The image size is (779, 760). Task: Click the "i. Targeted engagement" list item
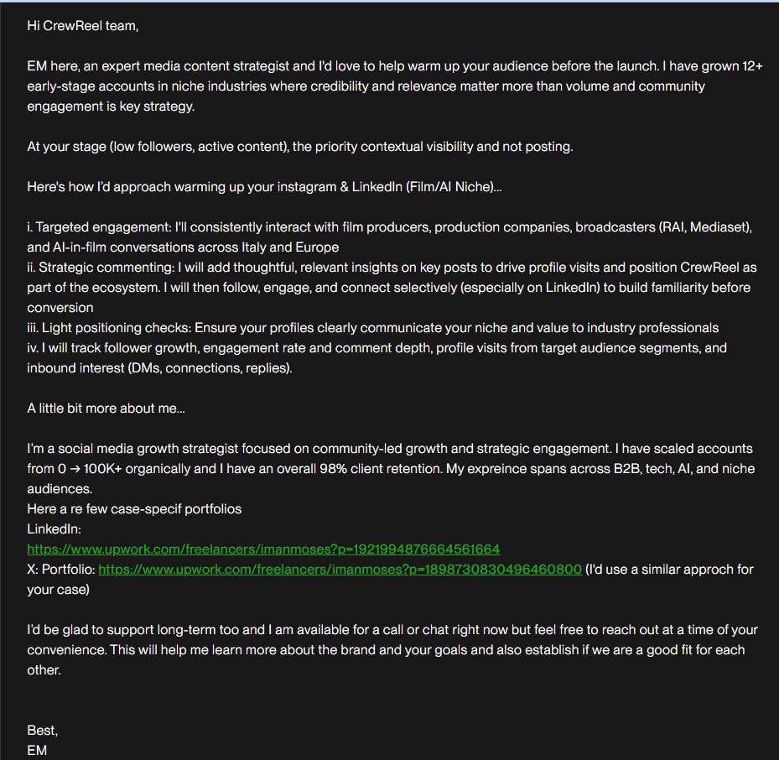(x=252, y=227)
